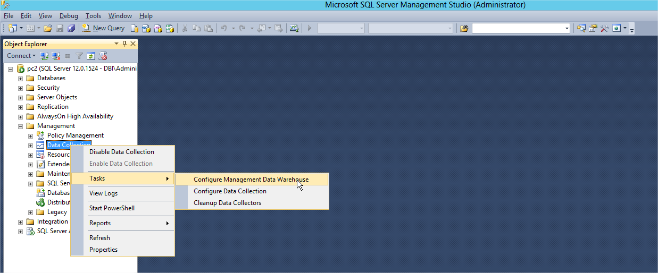This screenshot has width=658, height=273.
Task: Expand the Legacy folder
Action: 31,212
